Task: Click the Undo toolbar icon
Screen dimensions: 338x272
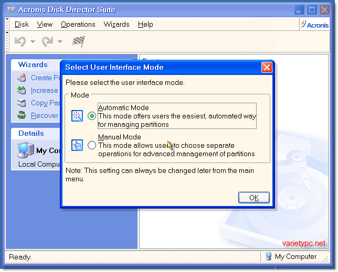Action: pyautogui.click(x=20, y=41)
